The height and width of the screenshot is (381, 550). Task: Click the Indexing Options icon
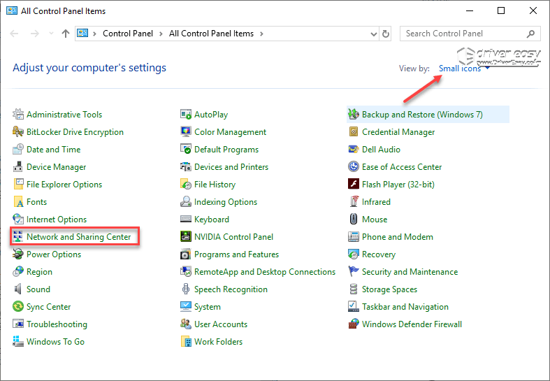186,202
